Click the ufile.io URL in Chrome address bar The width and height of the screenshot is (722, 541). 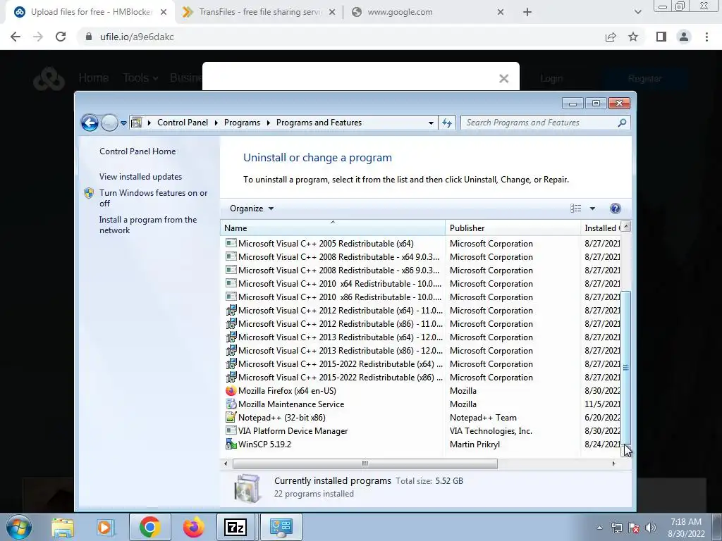(137, 37)
